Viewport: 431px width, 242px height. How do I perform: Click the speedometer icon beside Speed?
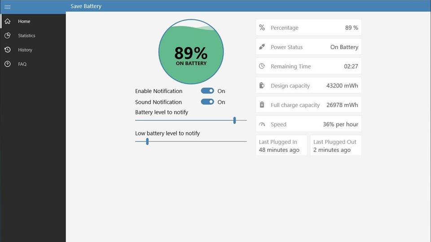(x=262, y=124)
